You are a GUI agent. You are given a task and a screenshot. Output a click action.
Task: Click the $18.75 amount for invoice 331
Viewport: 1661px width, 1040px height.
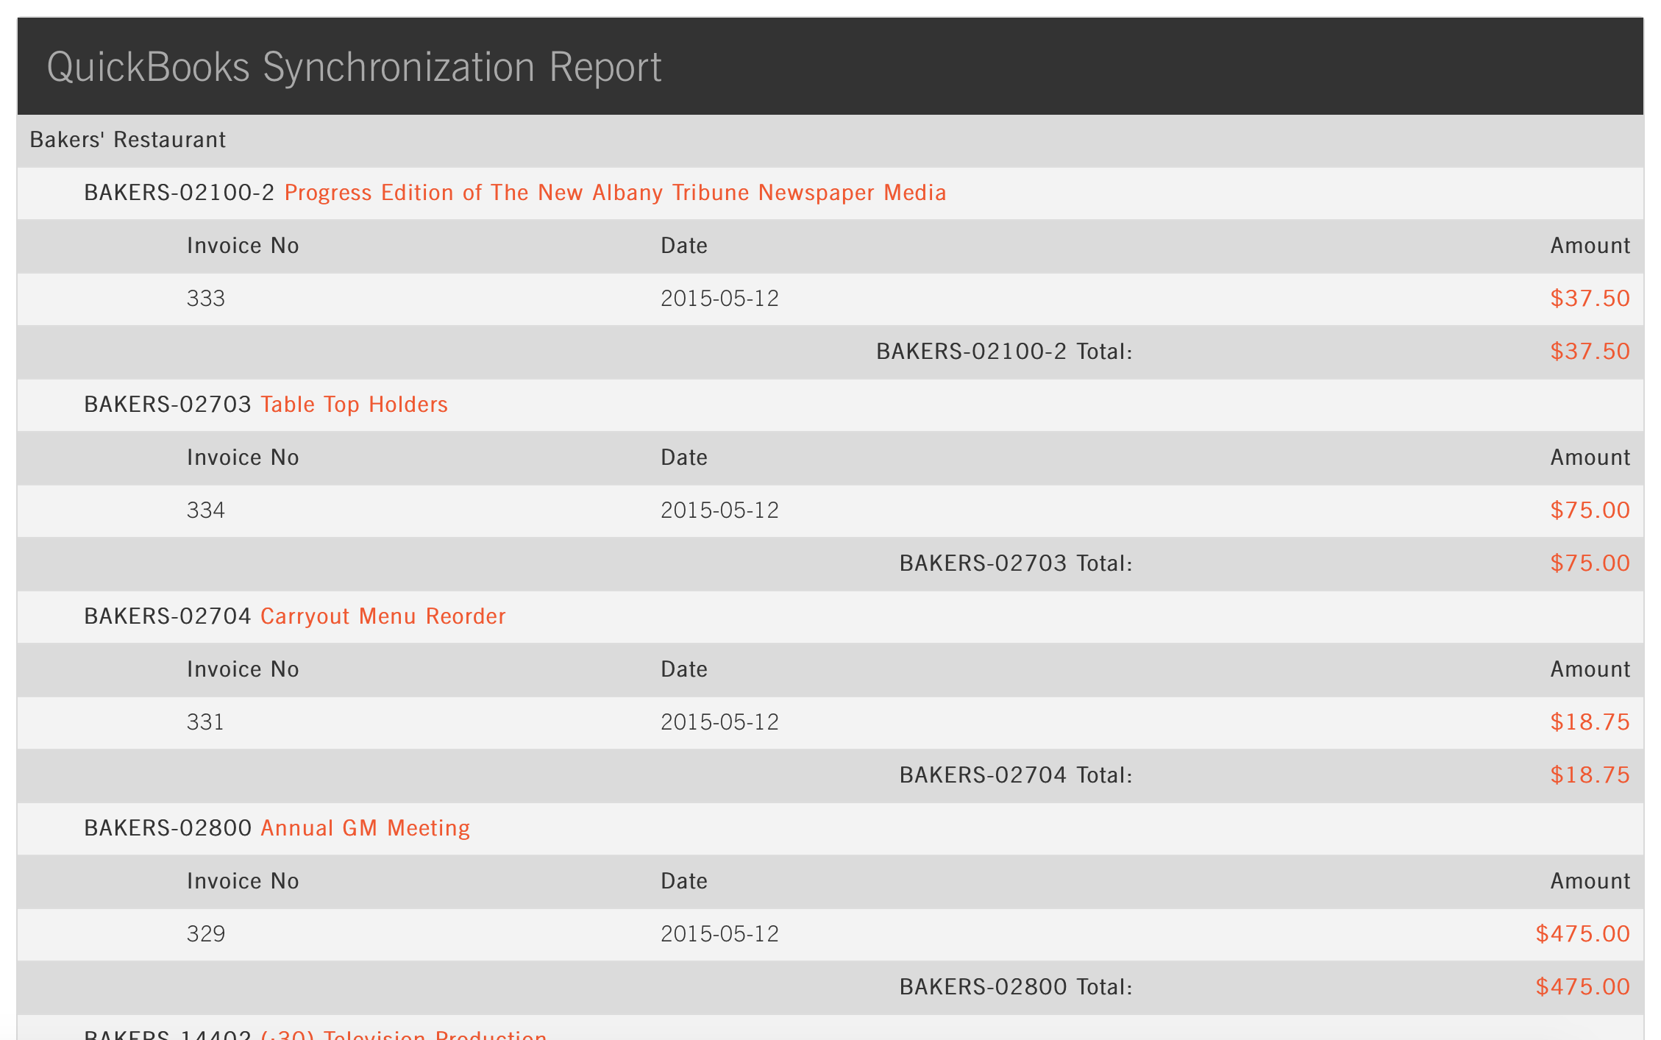click(1590, 722)
